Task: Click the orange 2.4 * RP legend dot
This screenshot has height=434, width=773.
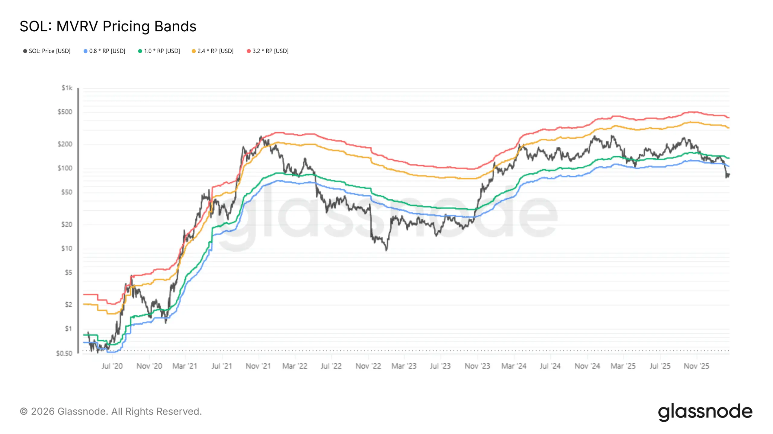Action: pos(194,51)
